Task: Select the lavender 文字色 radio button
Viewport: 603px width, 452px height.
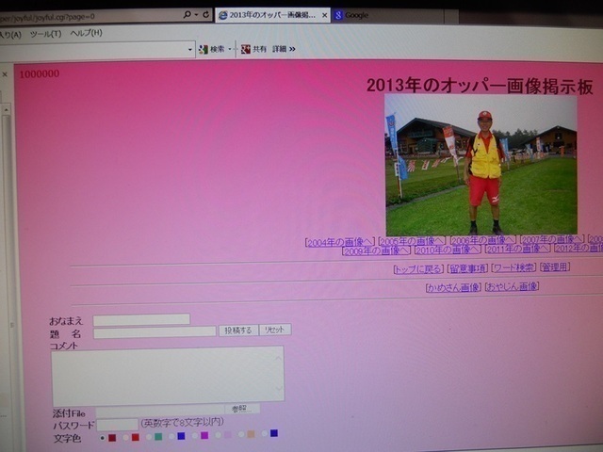Action: click(218, 435)
